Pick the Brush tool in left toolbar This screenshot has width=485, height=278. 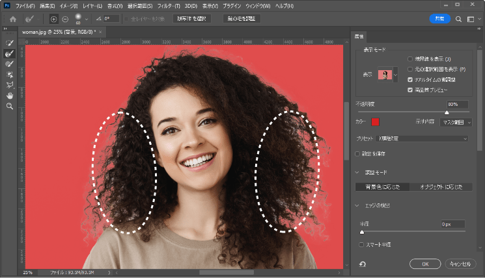[10, 64]
